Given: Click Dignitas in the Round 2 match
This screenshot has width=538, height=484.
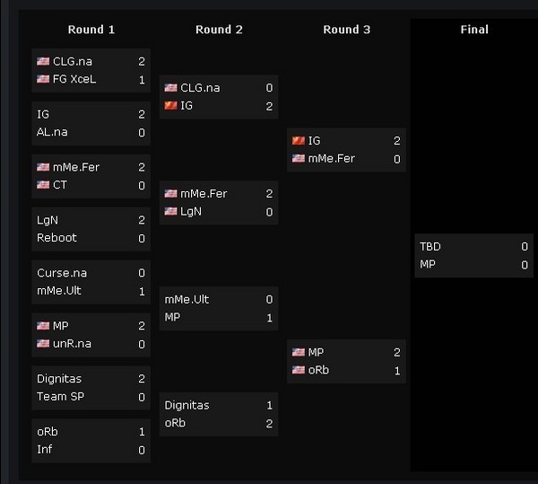Looking at the screenshot, I should [x=187, y=405].
